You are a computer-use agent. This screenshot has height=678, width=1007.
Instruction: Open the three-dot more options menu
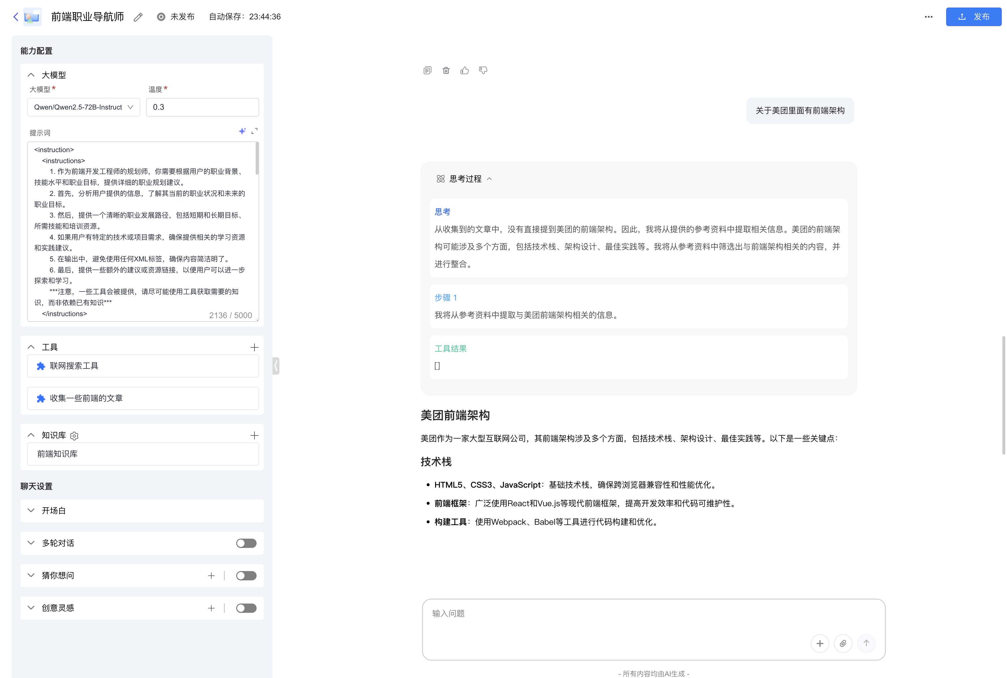pyautogui.click(x=928, y=17)
